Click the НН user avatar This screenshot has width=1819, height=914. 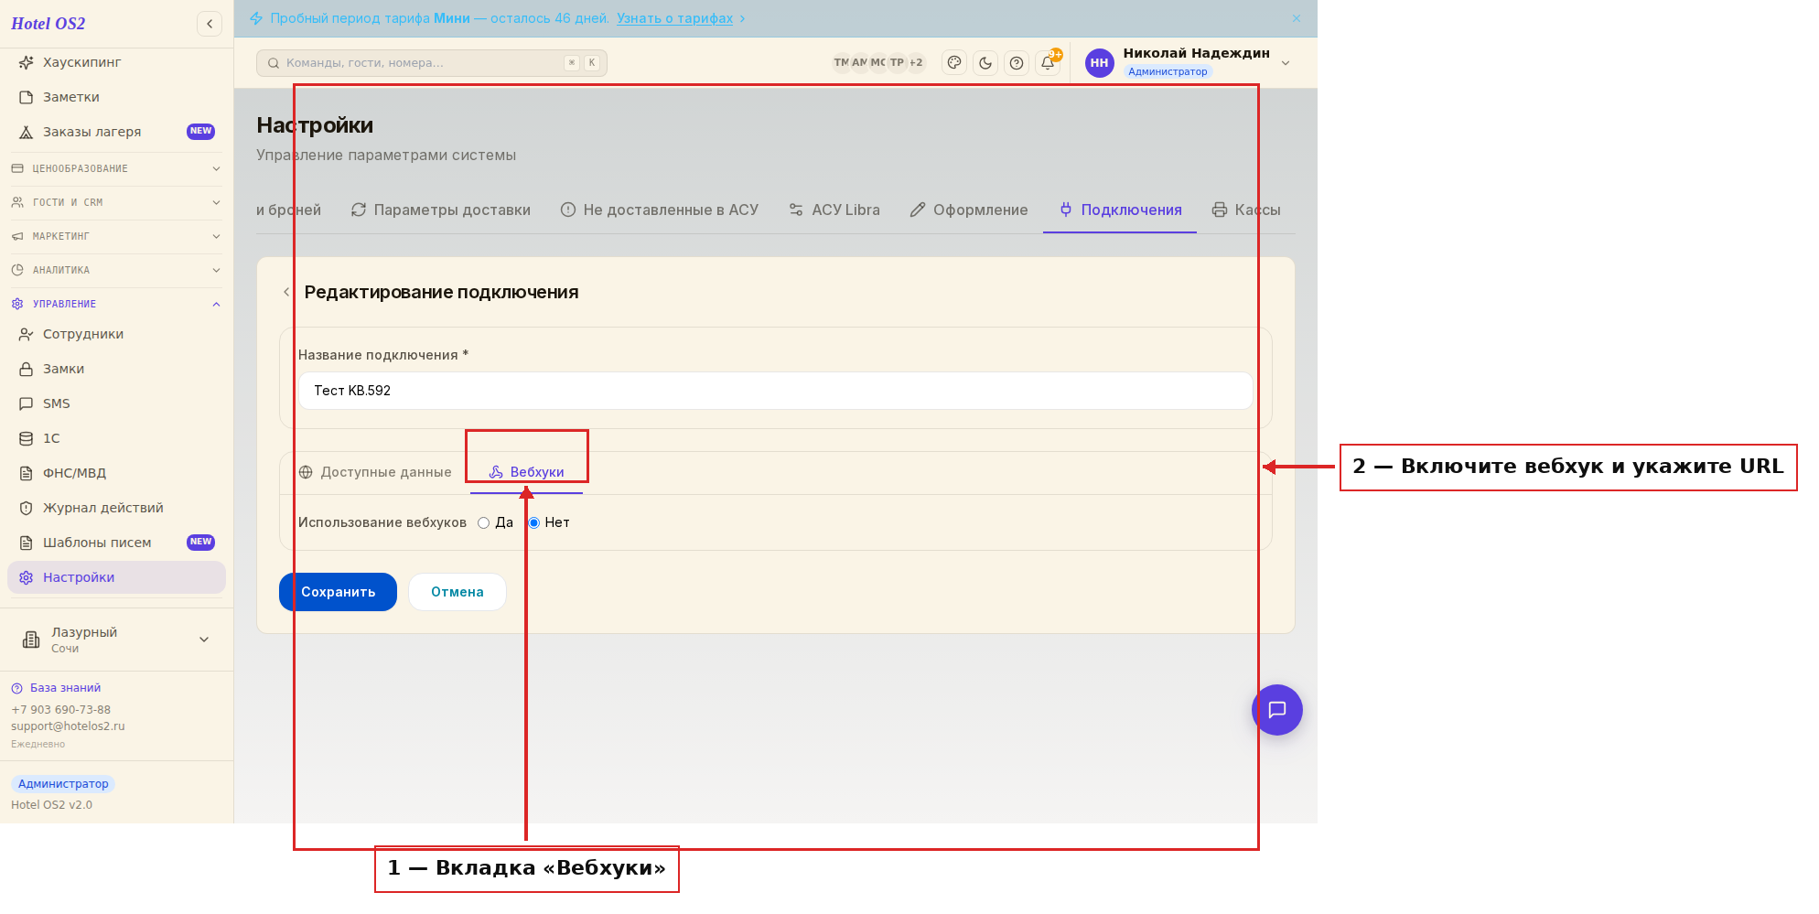click(1100, 63)
